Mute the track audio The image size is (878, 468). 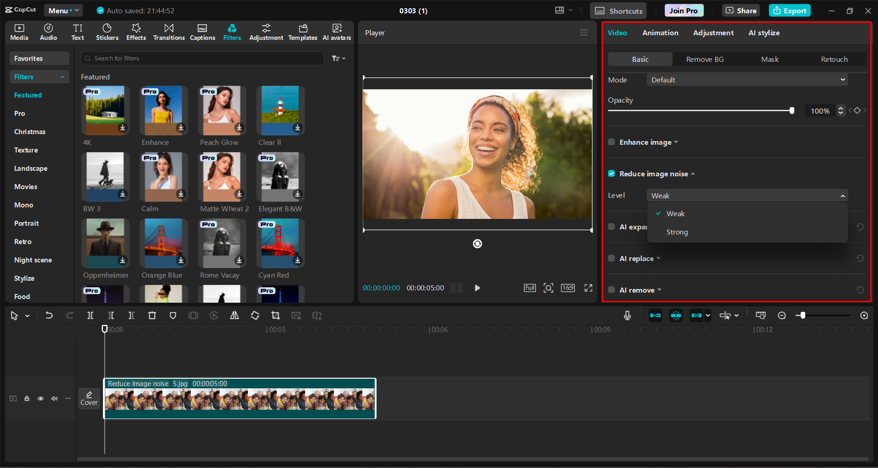point(54,398)
